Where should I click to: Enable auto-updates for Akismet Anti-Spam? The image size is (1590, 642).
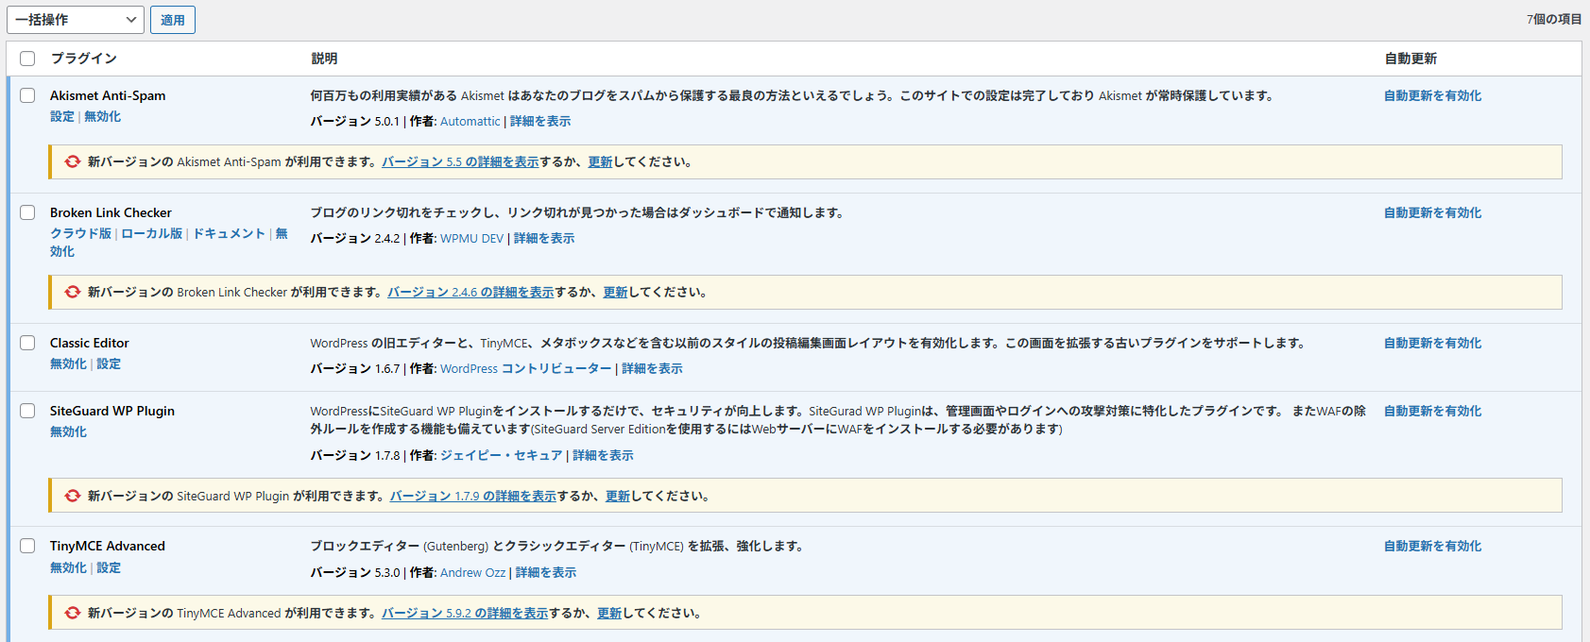tap(1432, 95)
